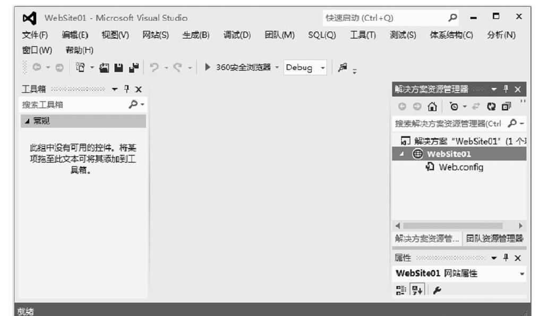Image resolution: width=547 pixels, height=316 pixels.
Task: Undo the last action from the toolbar
Action: pos(154,67)
